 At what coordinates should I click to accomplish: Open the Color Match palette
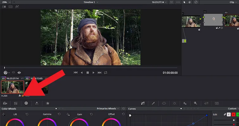click(16, 103)
